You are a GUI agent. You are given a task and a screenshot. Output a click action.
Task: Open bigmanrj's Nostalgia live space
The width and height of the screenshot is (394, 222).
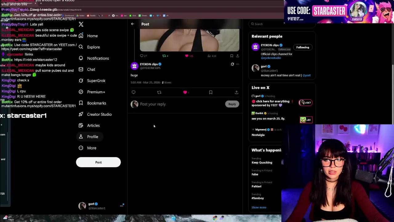click(x=258, y=135)
